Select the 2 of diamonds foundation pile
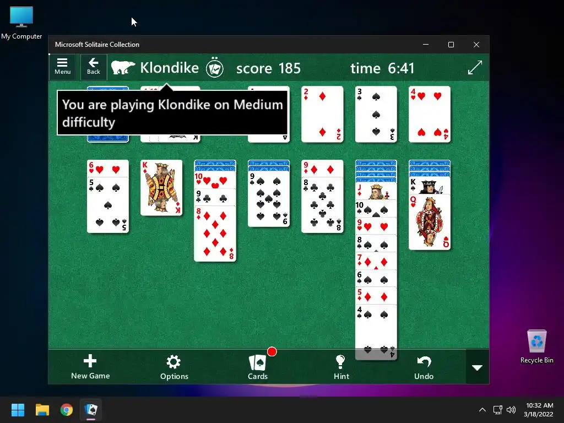This screenshot has width=564, height=423. click(322, 115)
